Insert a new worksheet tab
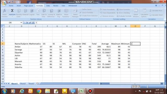The width and height of the screenshot is (167, 94). [x=38, y=84]
